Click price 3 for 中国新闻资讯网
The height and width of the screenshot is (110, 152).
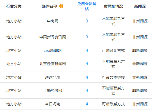(87, 37)
